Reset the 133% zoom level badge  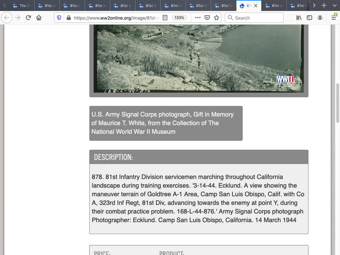click(179, 18)
